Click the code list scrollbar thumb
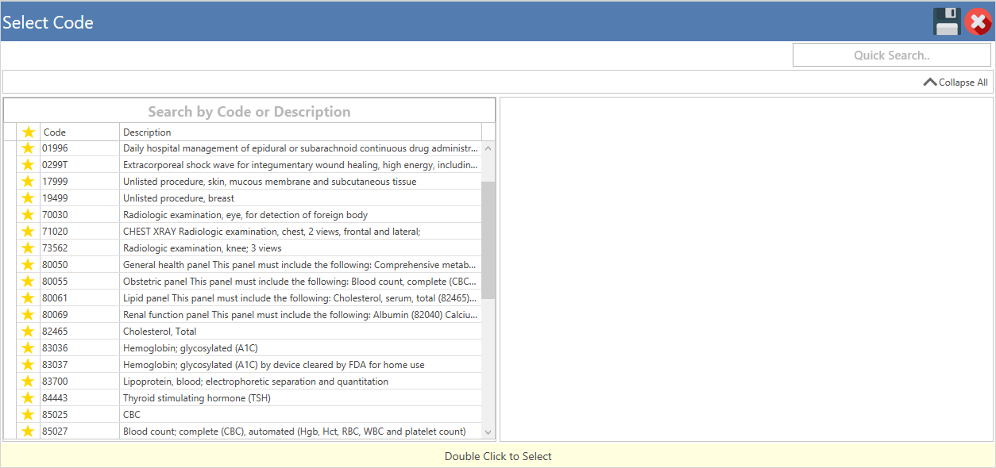Image resolution: width=996 pixels, height=468 pixels. pyautogui.click(x=488, y=240)
